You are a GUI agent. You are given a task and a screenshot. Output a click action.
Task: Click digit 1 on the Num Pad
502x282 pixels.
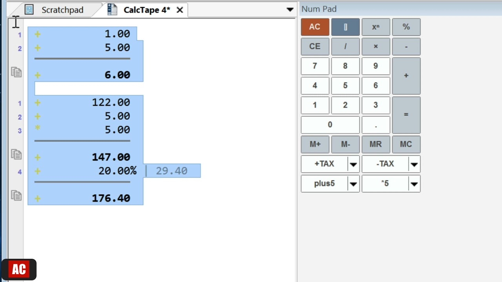click(315, 105)
